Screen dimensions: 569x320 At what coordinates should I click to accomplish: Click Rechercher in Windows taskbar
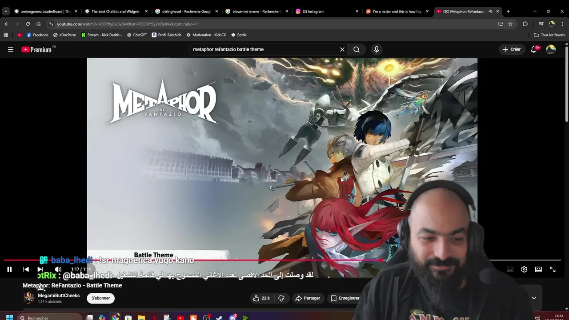[x=50, y=317]
